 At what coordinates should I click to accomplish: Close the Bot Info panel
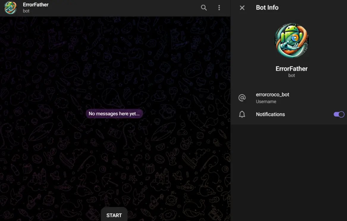point(242,8)
